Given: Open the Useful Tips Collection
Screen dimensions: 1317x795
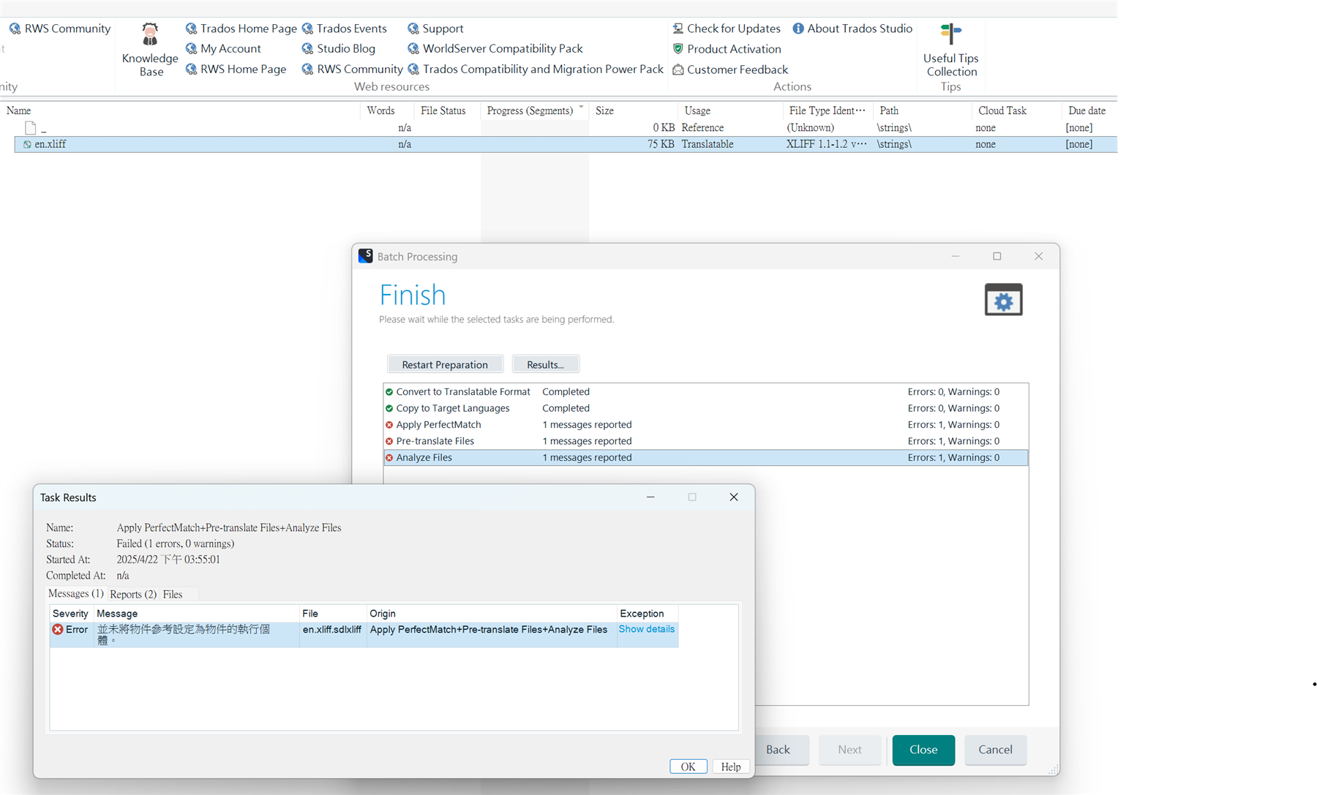Looking at the screenshot, I should (x=950, y=51).
